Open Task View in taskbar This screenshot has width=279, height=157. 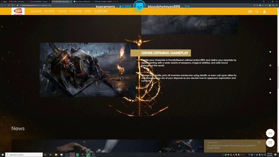(51, 155)
